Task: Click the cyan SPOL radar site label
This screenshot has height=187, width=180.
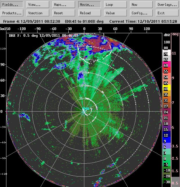Action: click(86, 109)
